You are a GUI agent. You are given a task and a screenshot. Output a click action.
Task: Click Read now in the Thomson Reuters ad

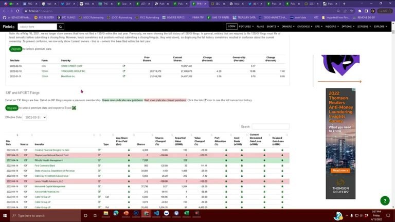pos(340,171)
